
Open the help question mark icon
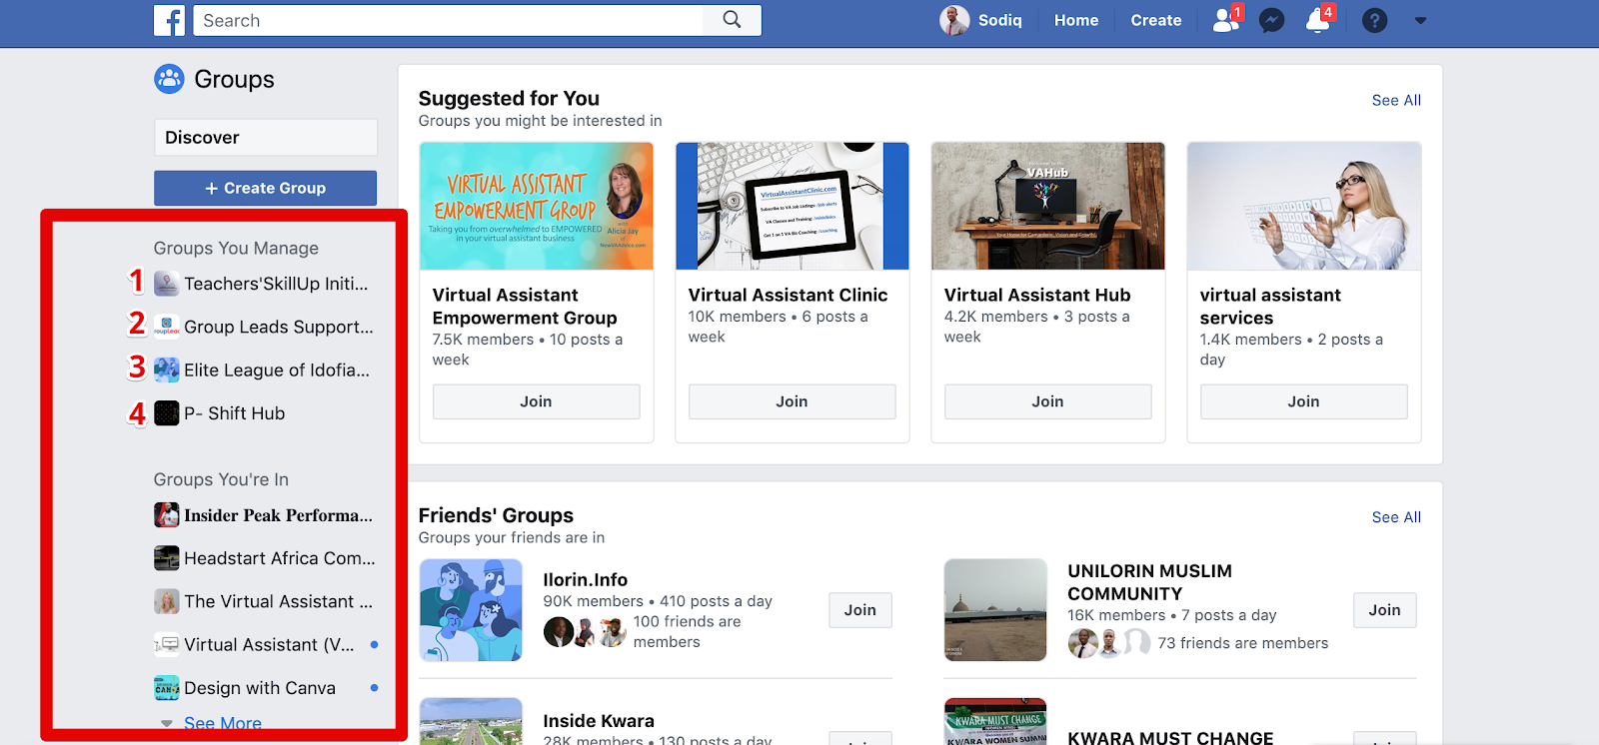pos(1374,20)
